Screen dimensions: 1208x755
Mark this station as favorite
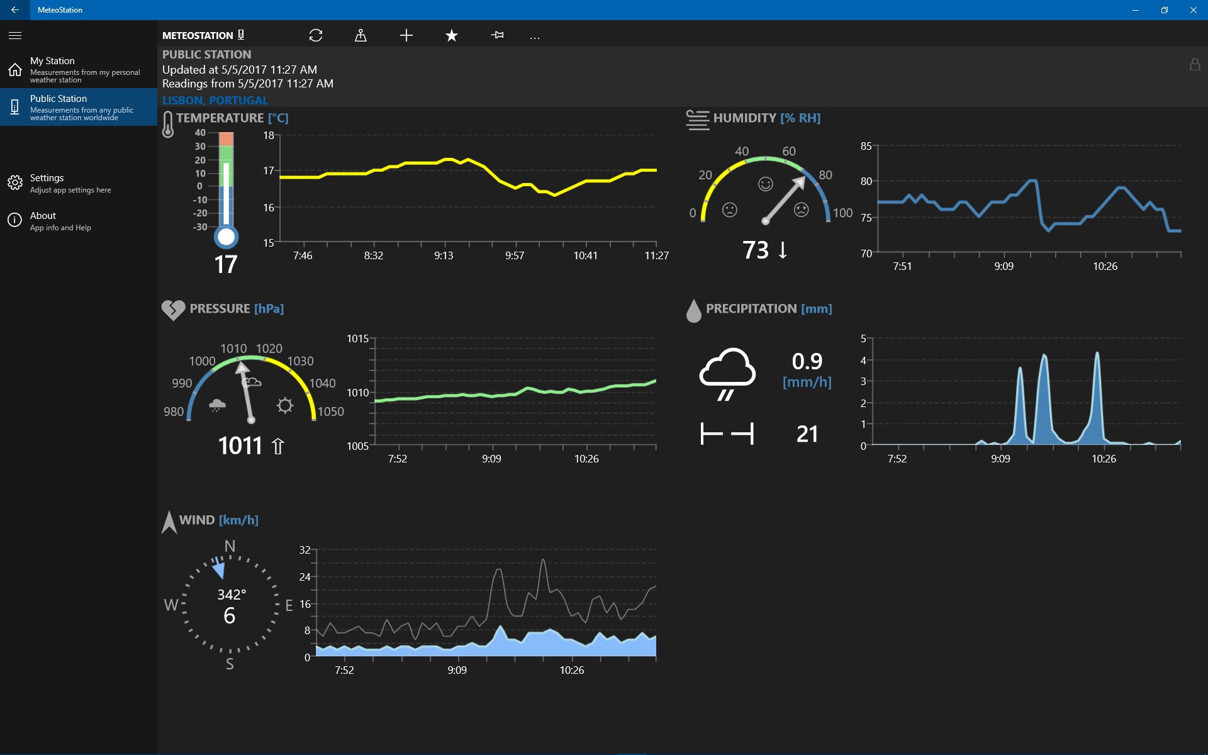coord(451,35)
